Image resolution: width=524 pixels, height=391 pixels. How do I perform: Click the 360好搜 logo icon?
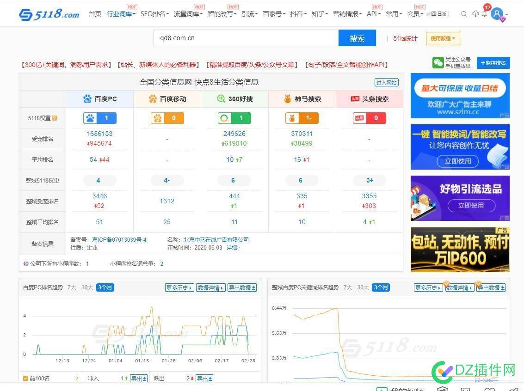[221, 99]
